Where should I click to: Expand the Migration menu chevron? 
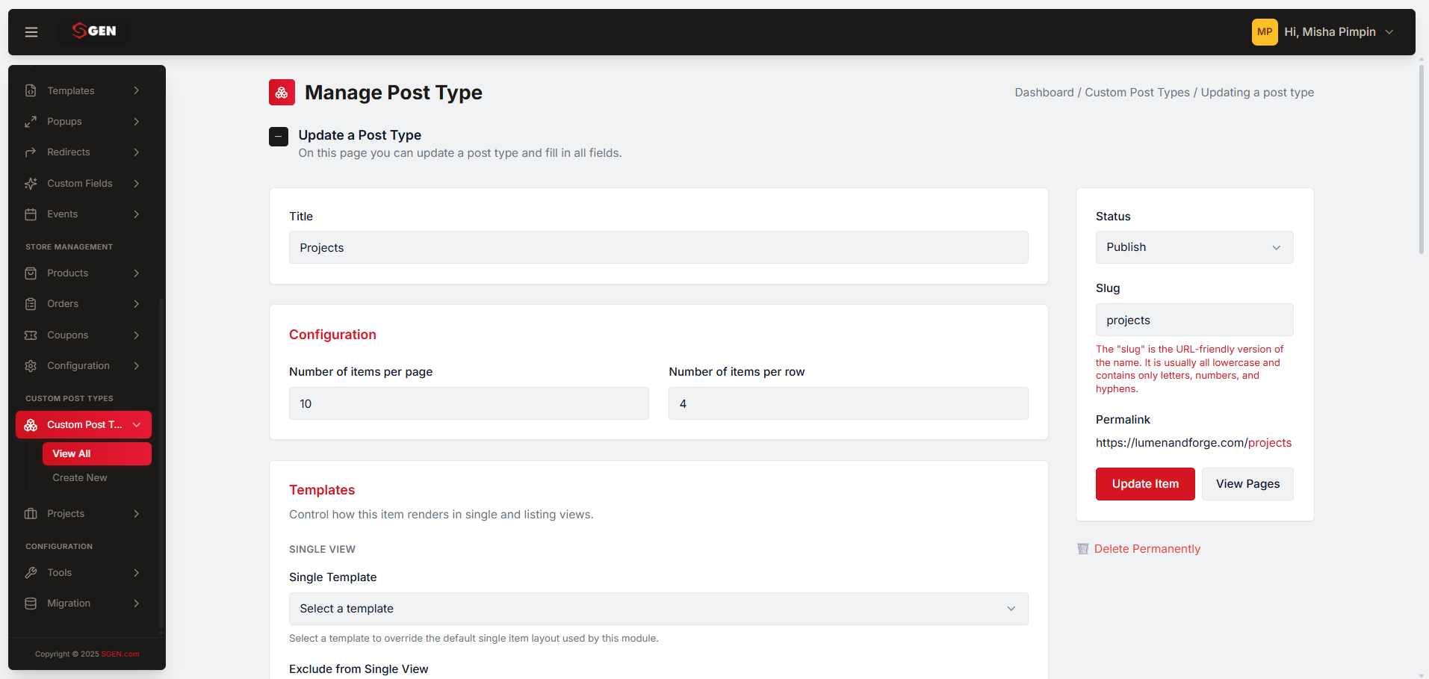pyautogui.click(x=137, y=604)
